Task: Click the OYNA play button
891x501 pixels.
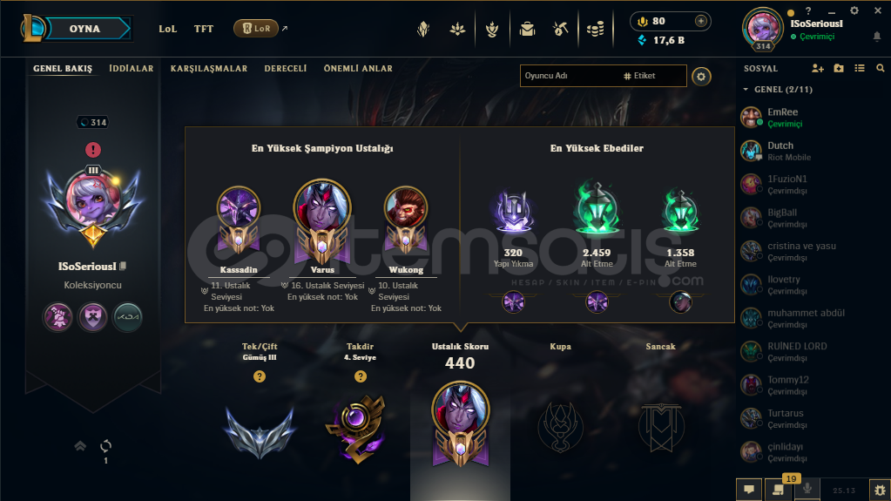Action: [x=84, y=29]
